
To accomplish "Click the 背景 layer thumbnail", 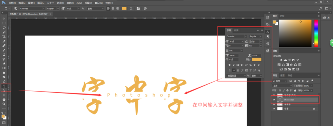I will tap(280, 109).
